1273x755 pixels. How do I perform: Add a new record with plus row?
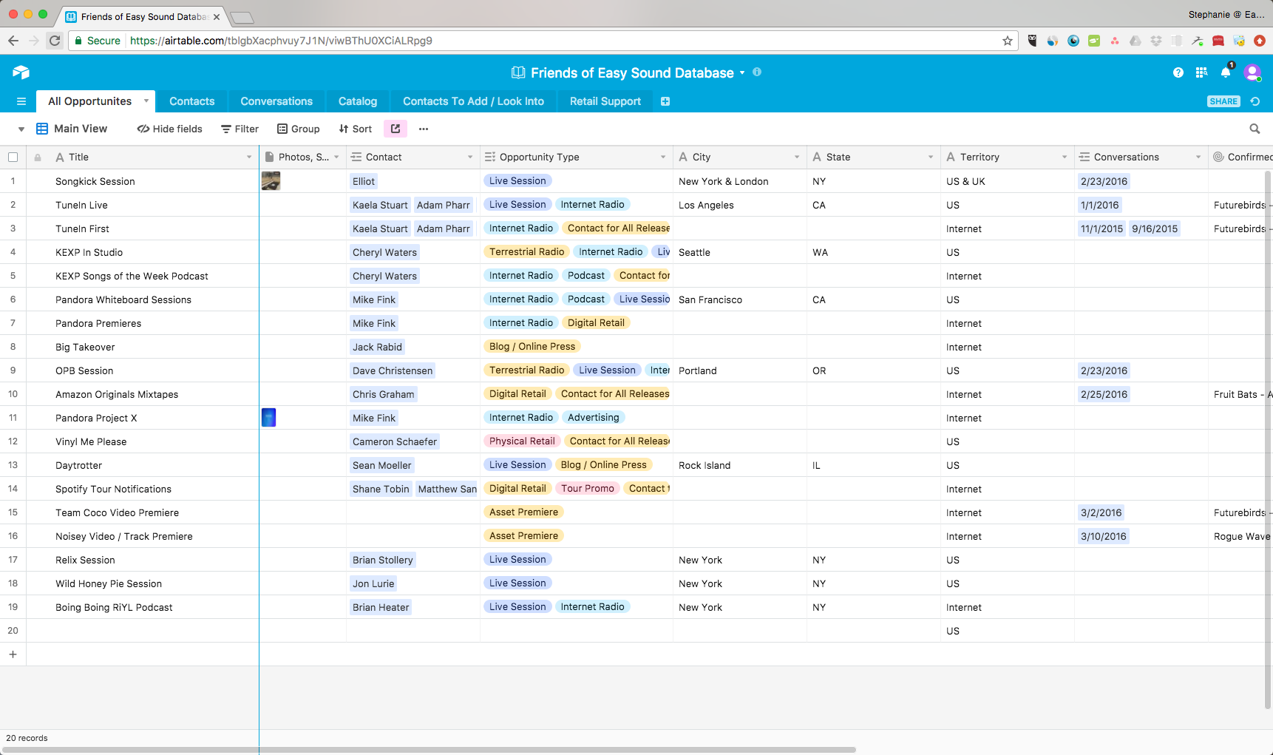point(13,654)
